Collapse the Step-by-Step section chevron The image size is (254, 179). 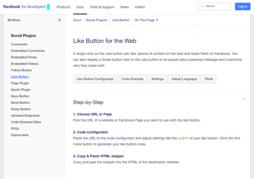tap(243, 98)
